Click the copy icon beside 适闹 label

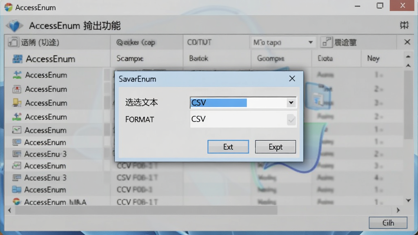13,42
